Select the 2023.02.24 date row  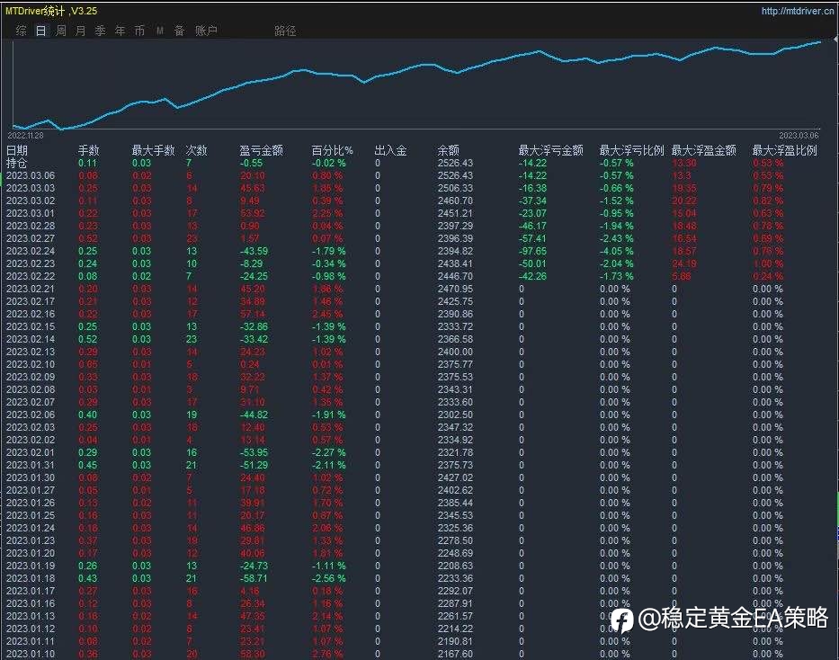point(31,251)
